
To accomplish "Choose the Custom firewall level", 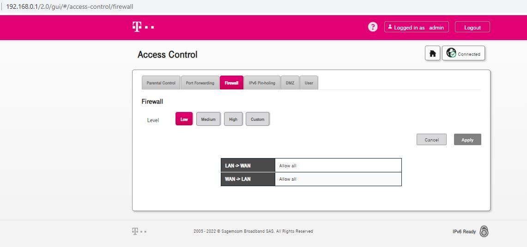I will 257,119.
